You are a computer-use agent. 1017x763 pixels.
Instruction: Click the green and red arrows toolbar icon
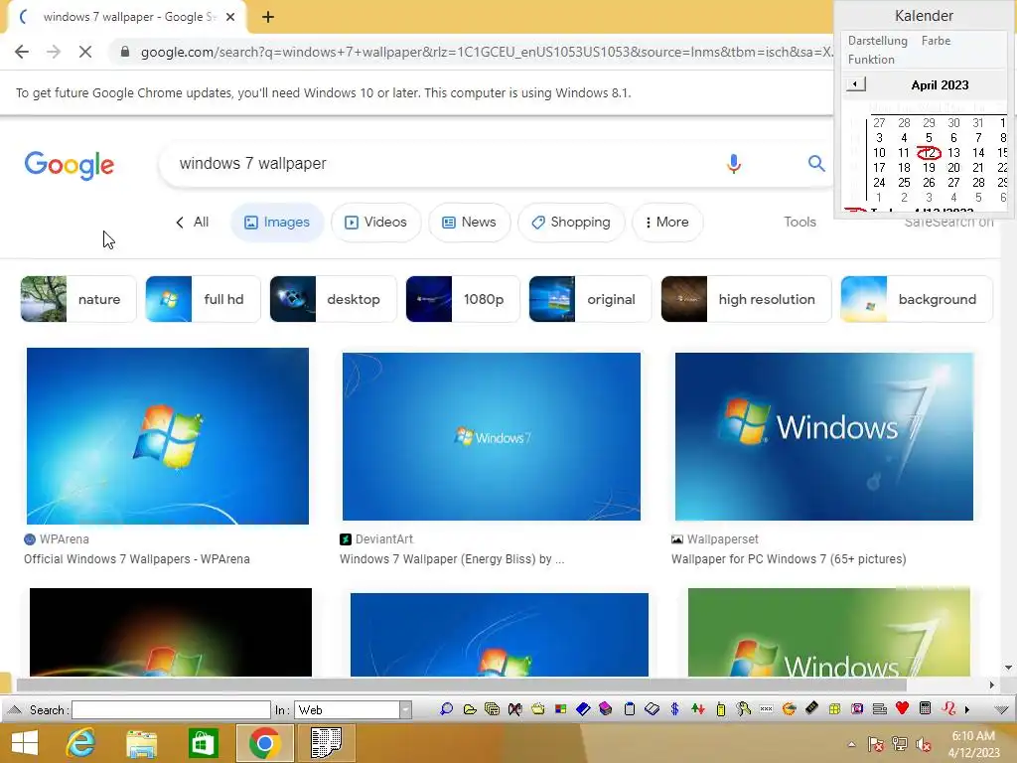click(698, 709)
